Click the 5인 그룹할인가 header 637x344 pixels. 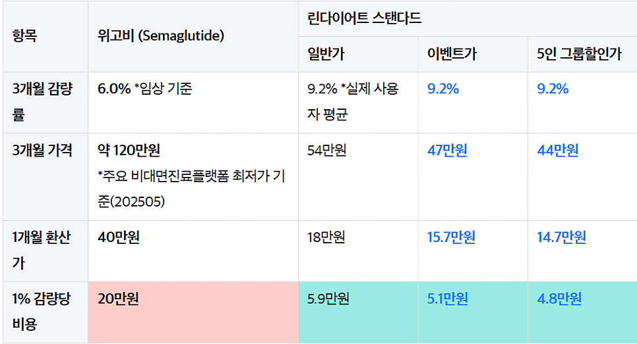click(579, 54)
